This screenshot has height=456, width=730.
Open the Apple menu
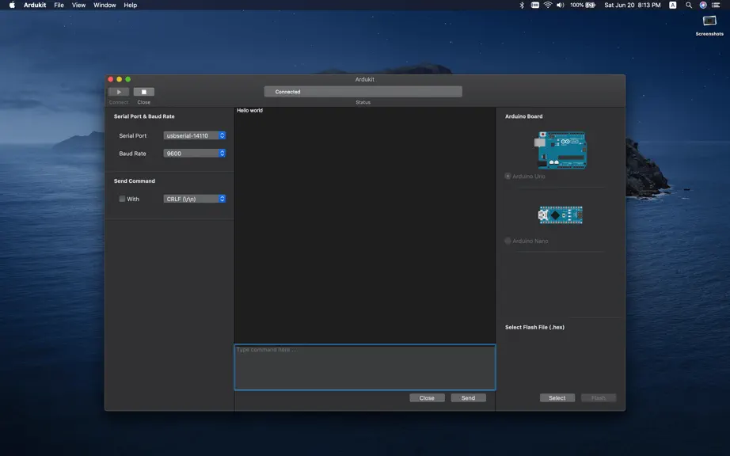(x=12, y=5)
